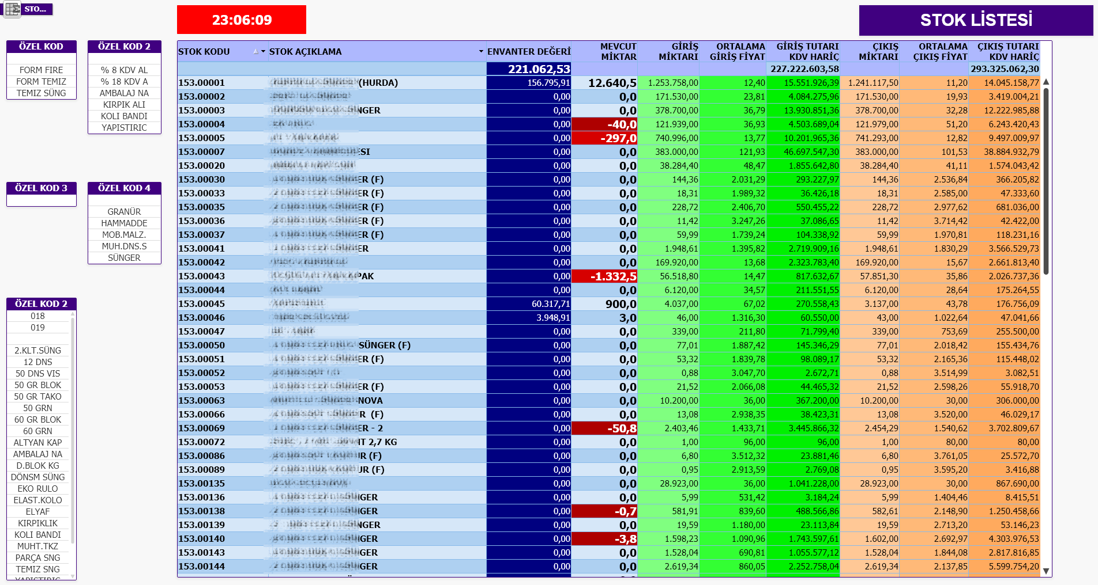Click the table sheet icon beside STO tab
The height and width of the screenshot is (585, 1098).
[x=12, y=9]
